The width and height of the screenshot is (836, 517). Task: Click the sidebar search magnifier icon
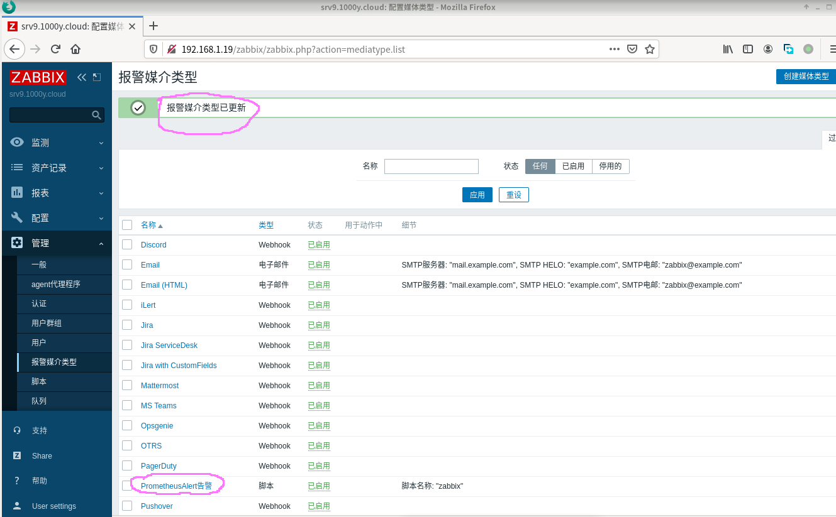[x=96, y=115]
